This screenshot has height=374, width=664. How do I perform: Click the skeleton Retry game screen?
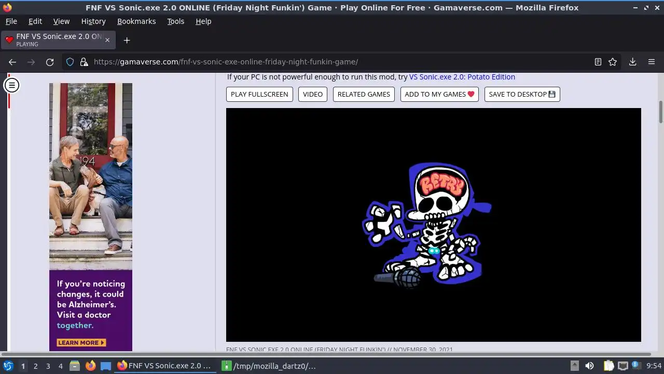click(x=434, y=225)
